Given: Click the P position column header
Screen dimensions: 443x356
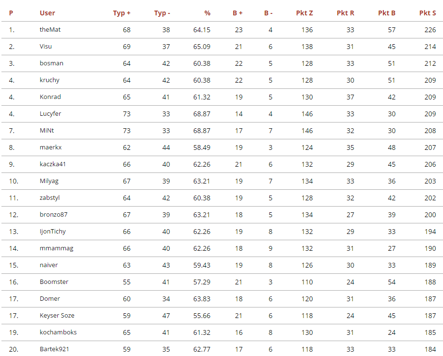Looking at the screenshot, I should point(11,13).
